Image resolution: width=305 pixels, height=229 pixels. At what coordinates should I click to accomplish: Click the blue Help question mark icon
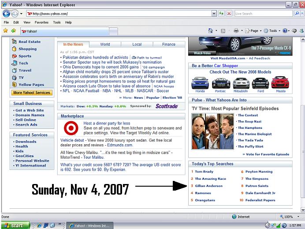(x=285, y=31)
